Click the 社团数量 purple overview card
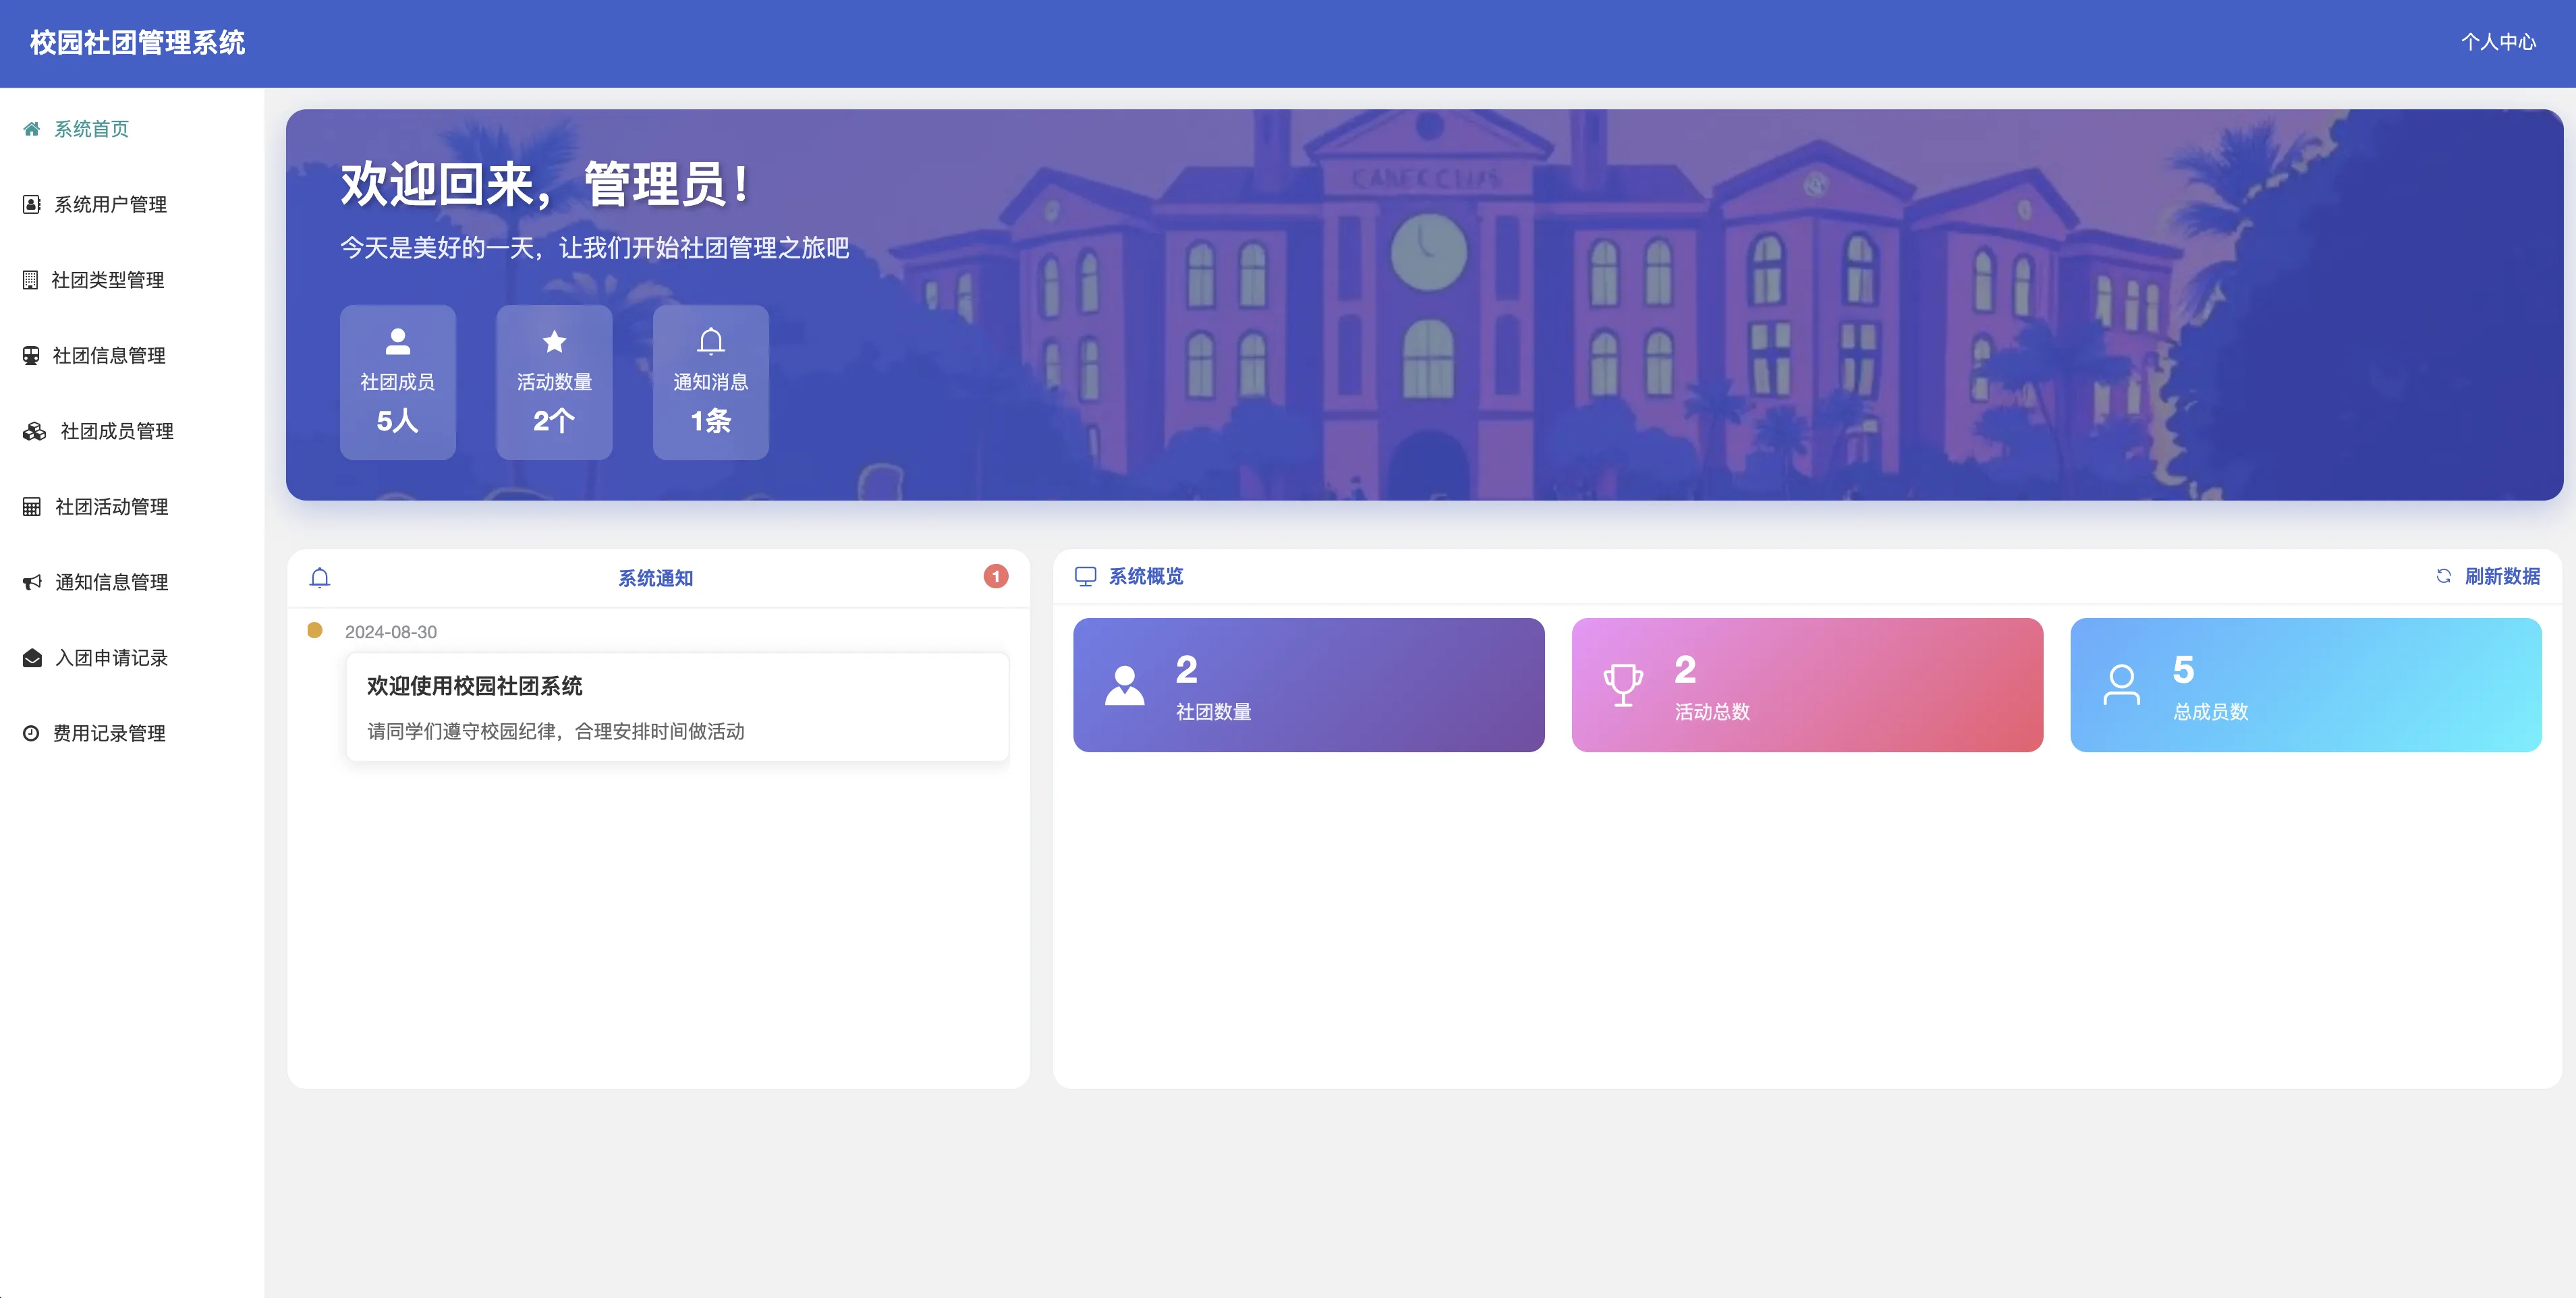 pyautogui.click(x=1308, y=685)
